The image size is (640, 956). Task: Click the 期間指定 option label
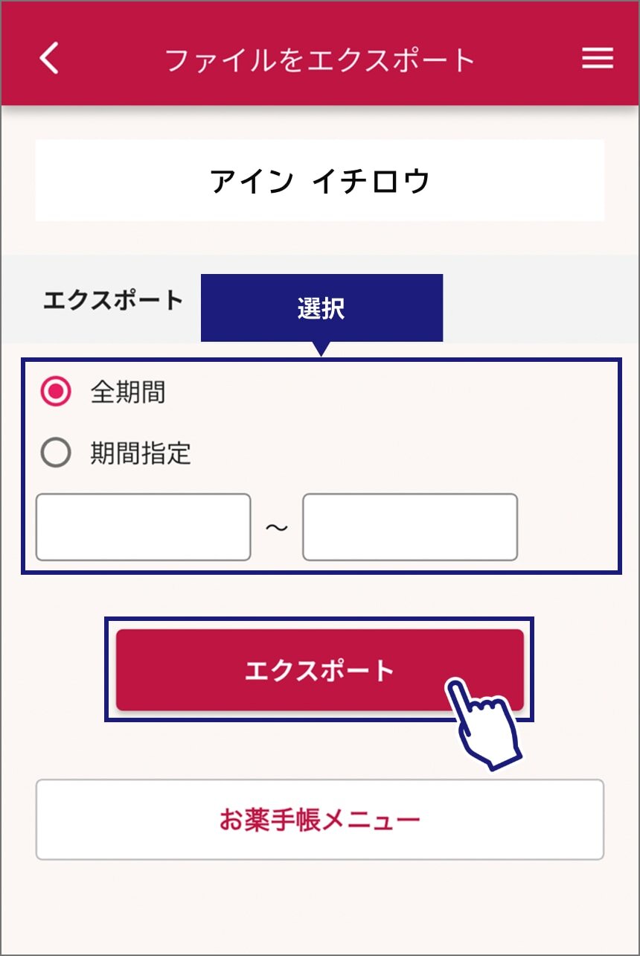(141, 453)
